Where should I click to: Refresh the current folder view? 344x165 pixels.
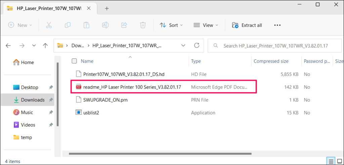coord(197,46)
